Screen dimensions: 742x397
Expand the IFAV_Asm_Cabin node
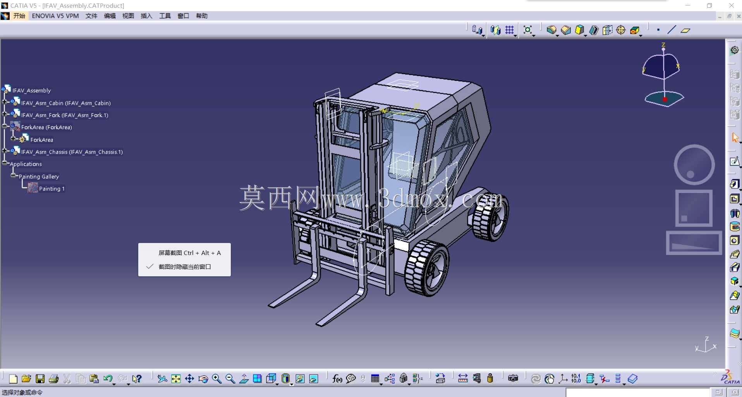click(x=4, y=102)
